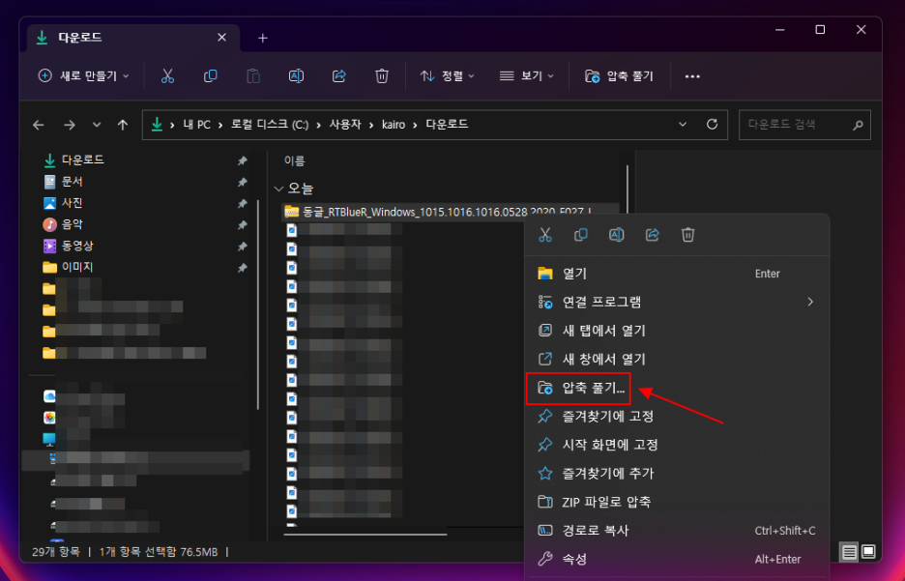Image resolution: width=905 pixels, height=581 pixels.
Task: Open 음악 in sidebar
Action: [73, 224]
